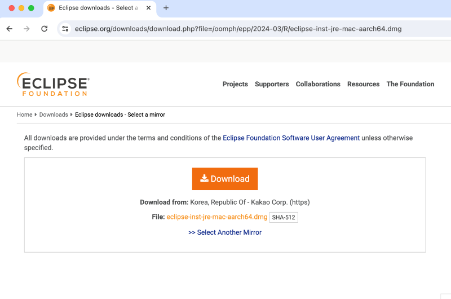Open the Resources menu
Viewport: 451px width, 299px height.
[363, 84]
